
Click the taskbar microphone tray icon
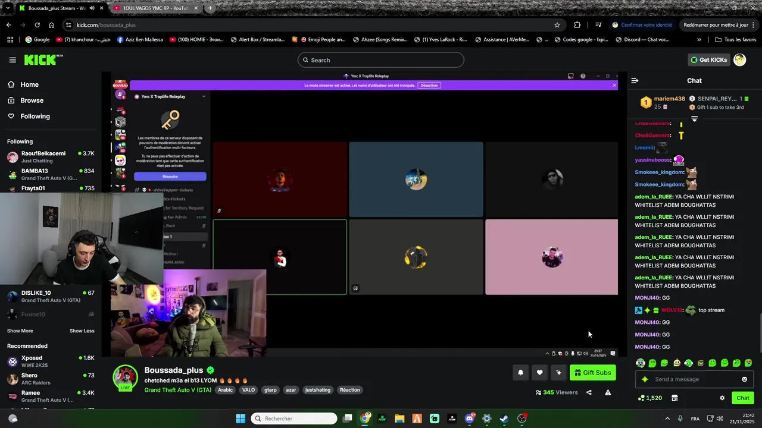680,418
